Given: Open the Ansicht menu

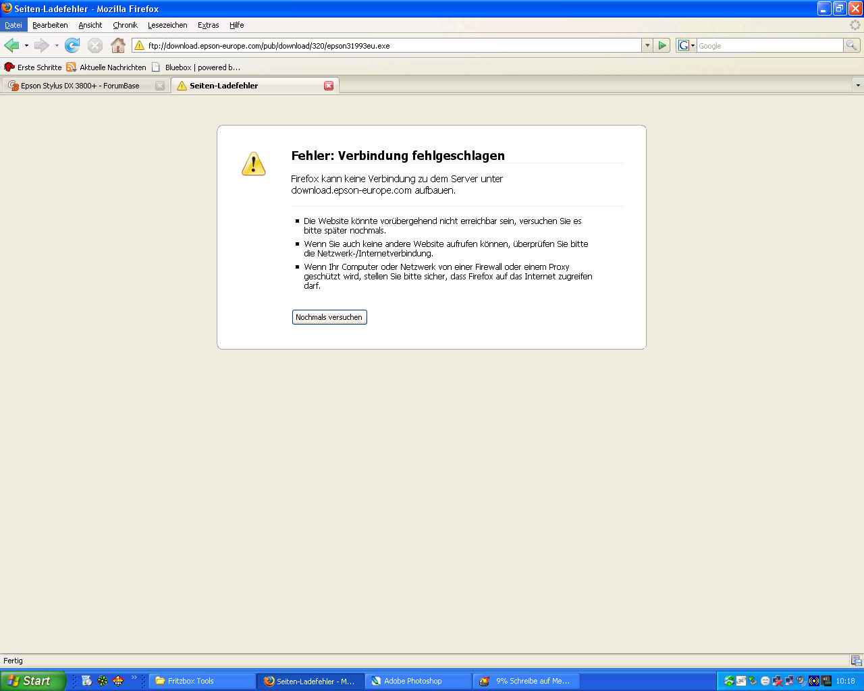Looking at the screenshot, I should [90, 25].
